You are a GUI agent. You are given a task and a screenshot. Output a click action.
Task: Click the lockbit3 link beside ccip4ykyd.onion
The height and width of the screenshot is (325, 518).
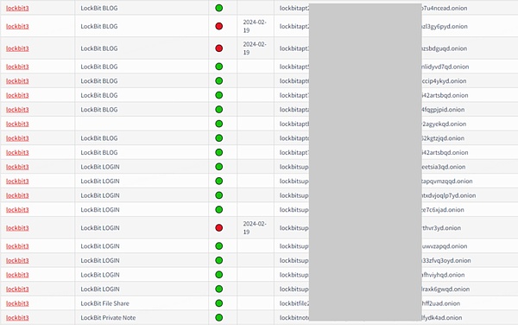click(x=17, y=80)
